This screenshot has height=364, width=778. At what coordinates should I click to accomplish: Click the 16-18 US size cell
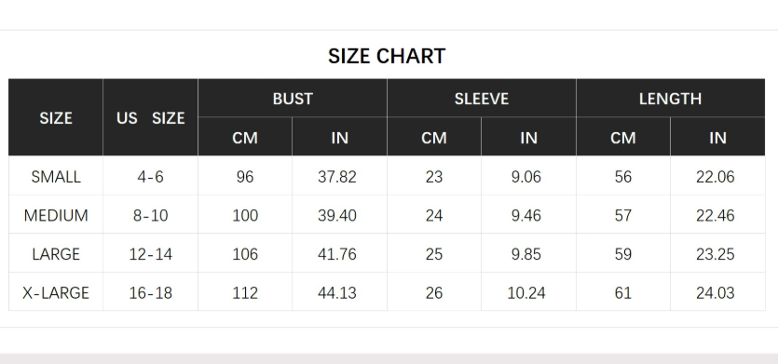click(x=150, y=292)
